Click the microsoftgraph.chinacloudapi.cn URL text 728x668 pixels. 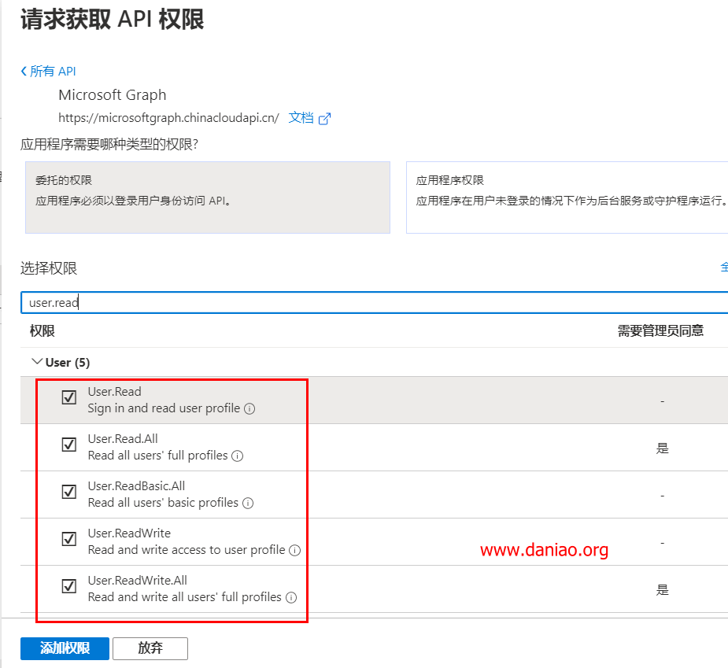point(168,118)
